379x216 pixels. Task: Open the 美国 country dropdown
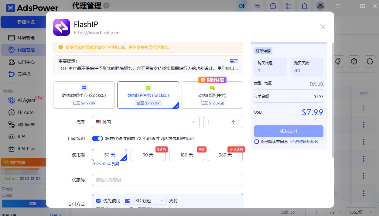click(x=145, y=122)
